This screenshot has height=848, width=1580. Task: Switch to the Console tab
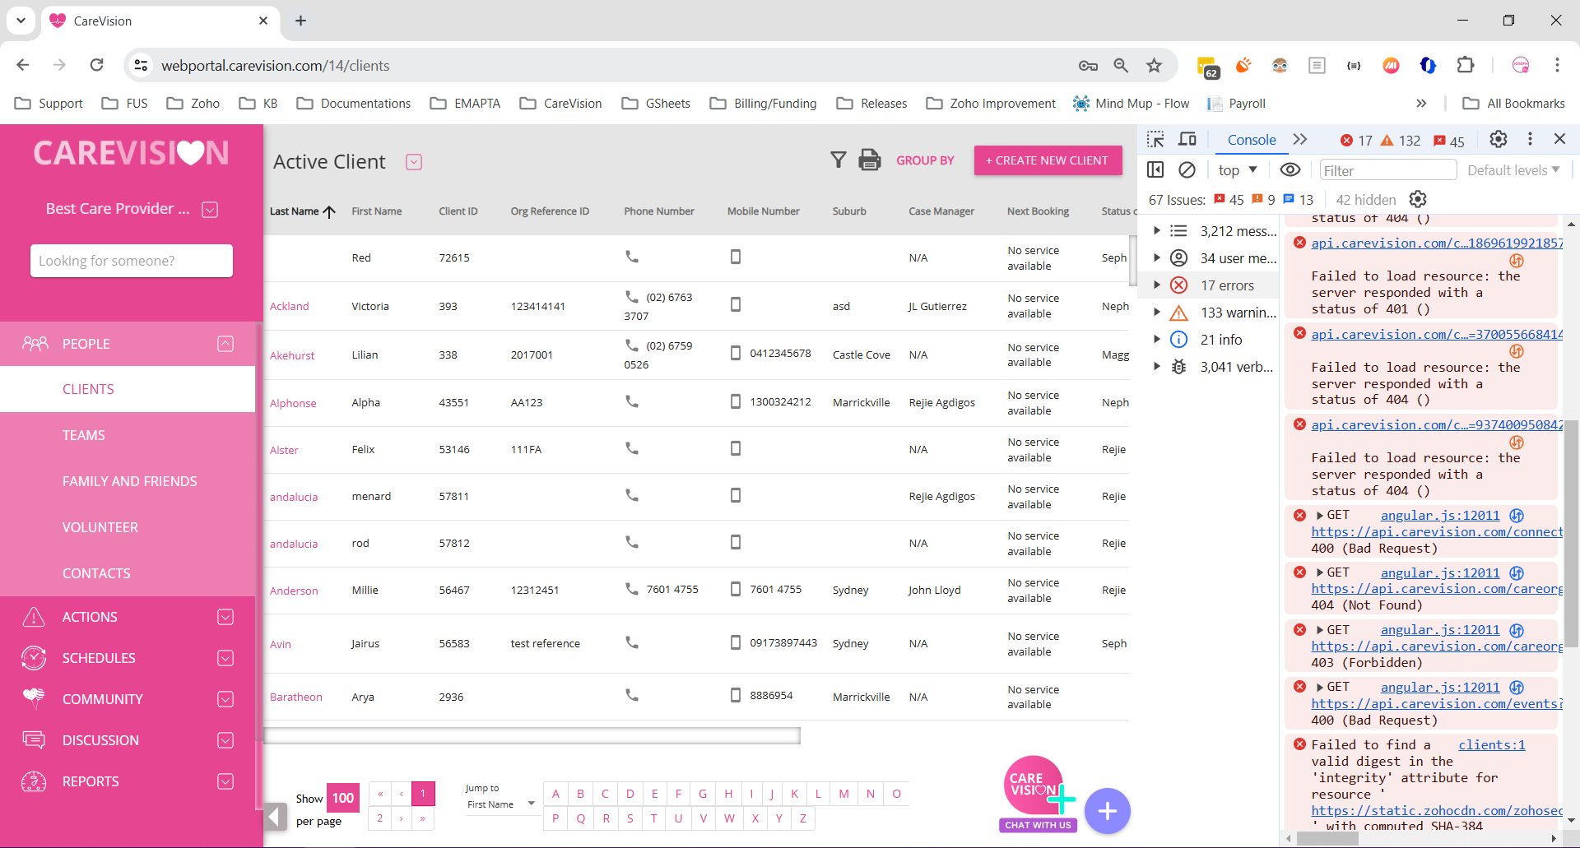1252,140
